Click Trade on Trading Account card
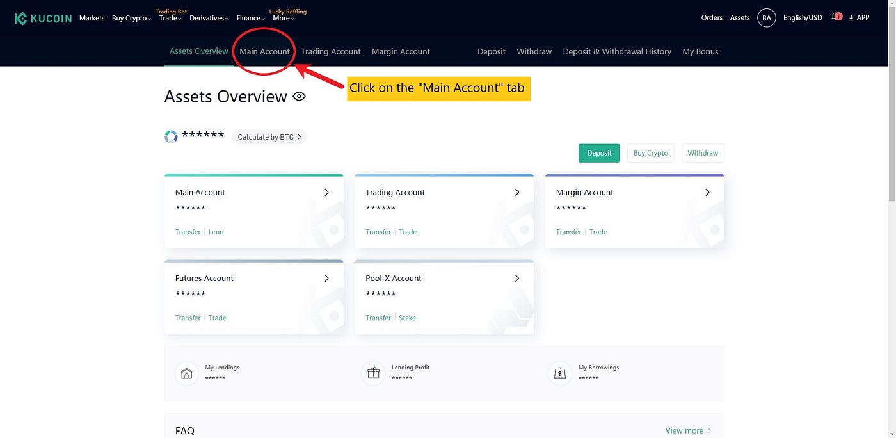Screen dimensions: 896x438 (x=408, y=232)
